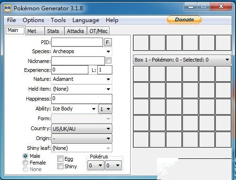Click the F button beside PID
The width and height of the screenshot is (236, 180).
coord(108,42)
